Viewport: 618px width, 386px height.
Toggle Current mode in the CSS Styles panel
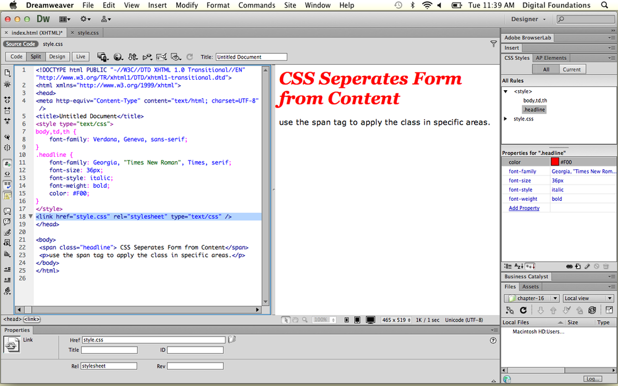click(572, 69)
